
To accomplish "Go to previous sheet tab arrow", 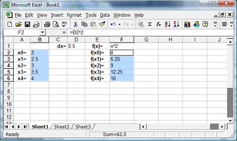I will pos(13,127).
